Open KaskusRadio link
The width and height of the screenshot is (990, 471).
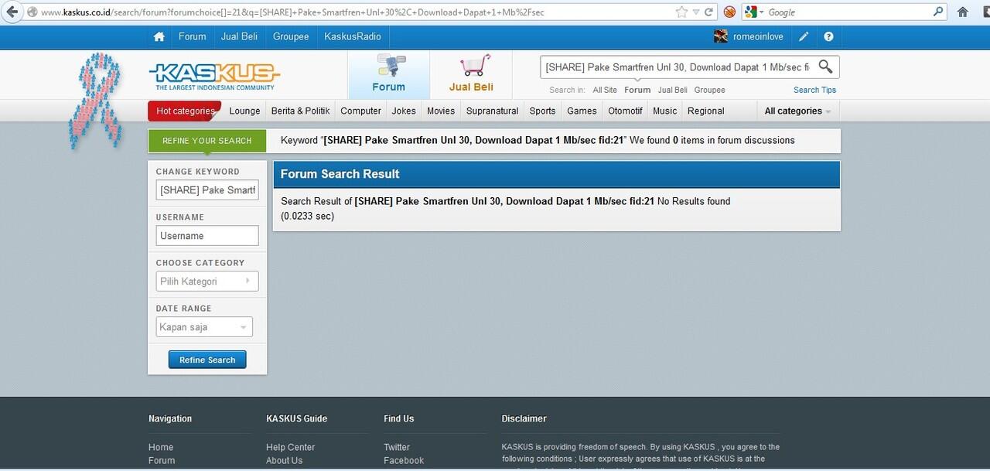click(x=353, y=36)
